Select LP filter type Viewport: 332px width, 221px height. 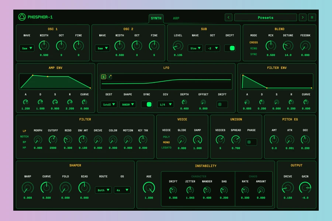pyautogui.click(x=24, y=131)
